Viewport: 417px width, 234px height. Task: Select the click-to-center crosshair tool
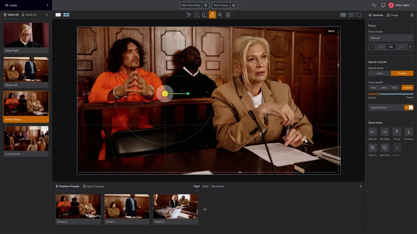click(197, 15)
